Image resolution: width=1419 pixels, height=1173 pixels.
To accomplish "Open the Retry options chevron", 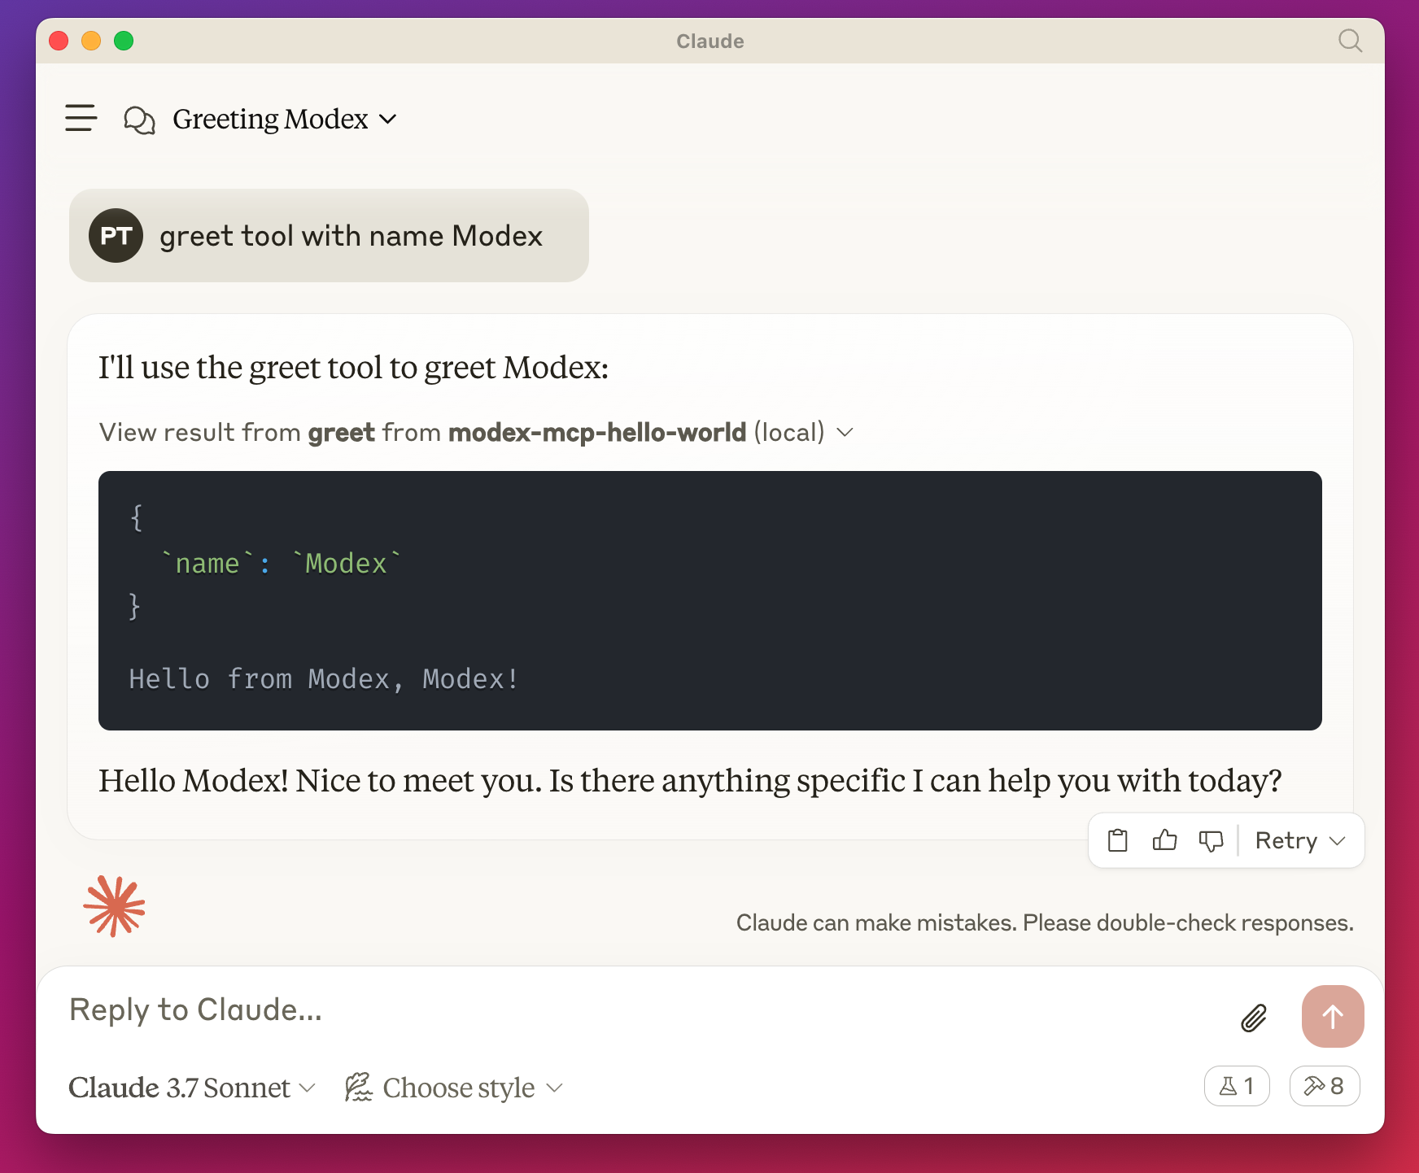I will click(x=1338, y=840).
